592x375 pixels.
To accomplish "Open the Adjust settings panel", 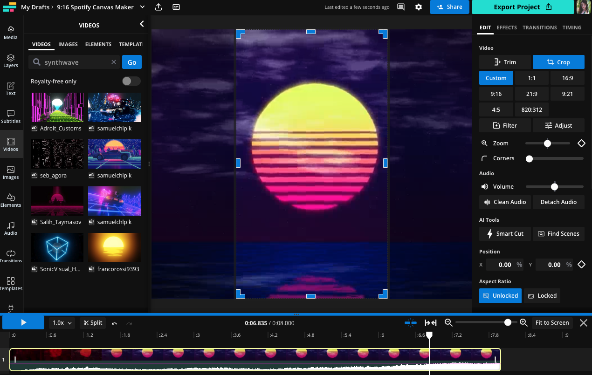I will [x=558, y=125].
